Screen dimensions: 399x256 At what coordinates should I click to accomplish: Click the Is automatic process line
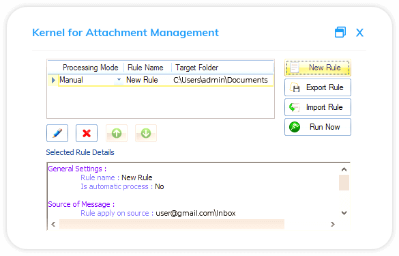(122, 186)
